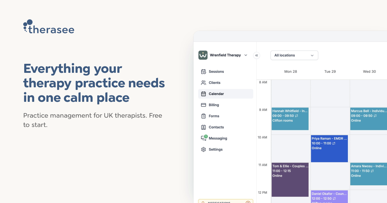Click the Settings gear icon

203,150
